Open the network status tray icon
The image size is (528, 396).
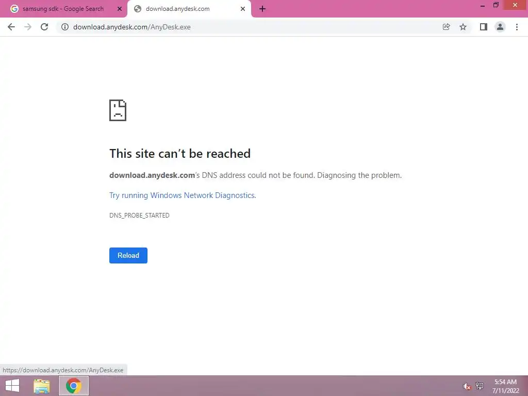click(x=480, y=386)
